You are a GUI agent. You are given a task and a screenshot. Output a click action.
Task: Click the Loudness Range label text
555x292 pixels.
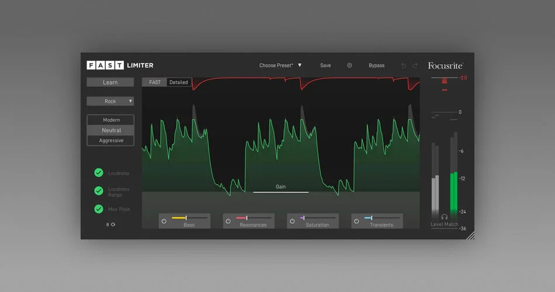coord(119,192)
